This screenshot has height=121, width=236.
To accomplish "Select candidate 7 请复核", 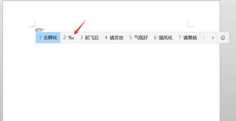I will click(x=188, y=38).
